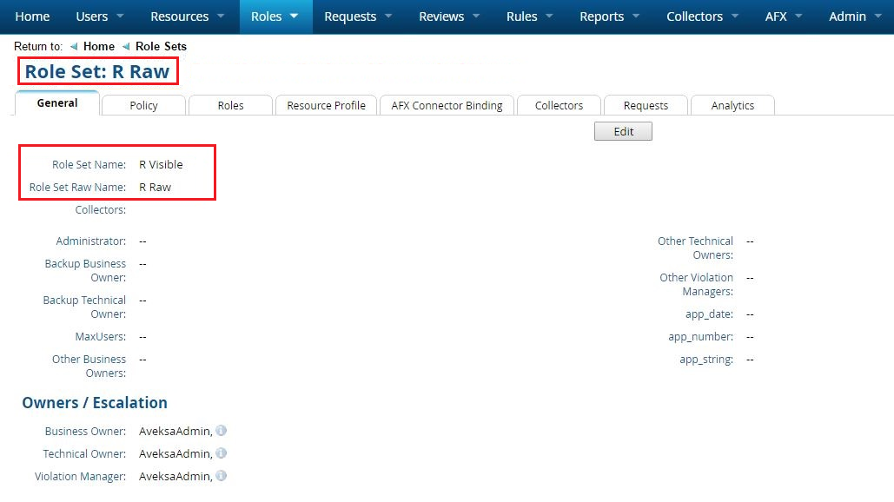This screenshot has width=894, height=502.
Task: Select the AFX Connector Binding tab
Action: tap(447, 105)
